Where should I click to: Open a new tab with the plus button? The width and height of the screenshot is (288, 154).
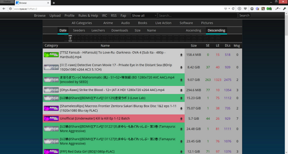pos(54,3)
